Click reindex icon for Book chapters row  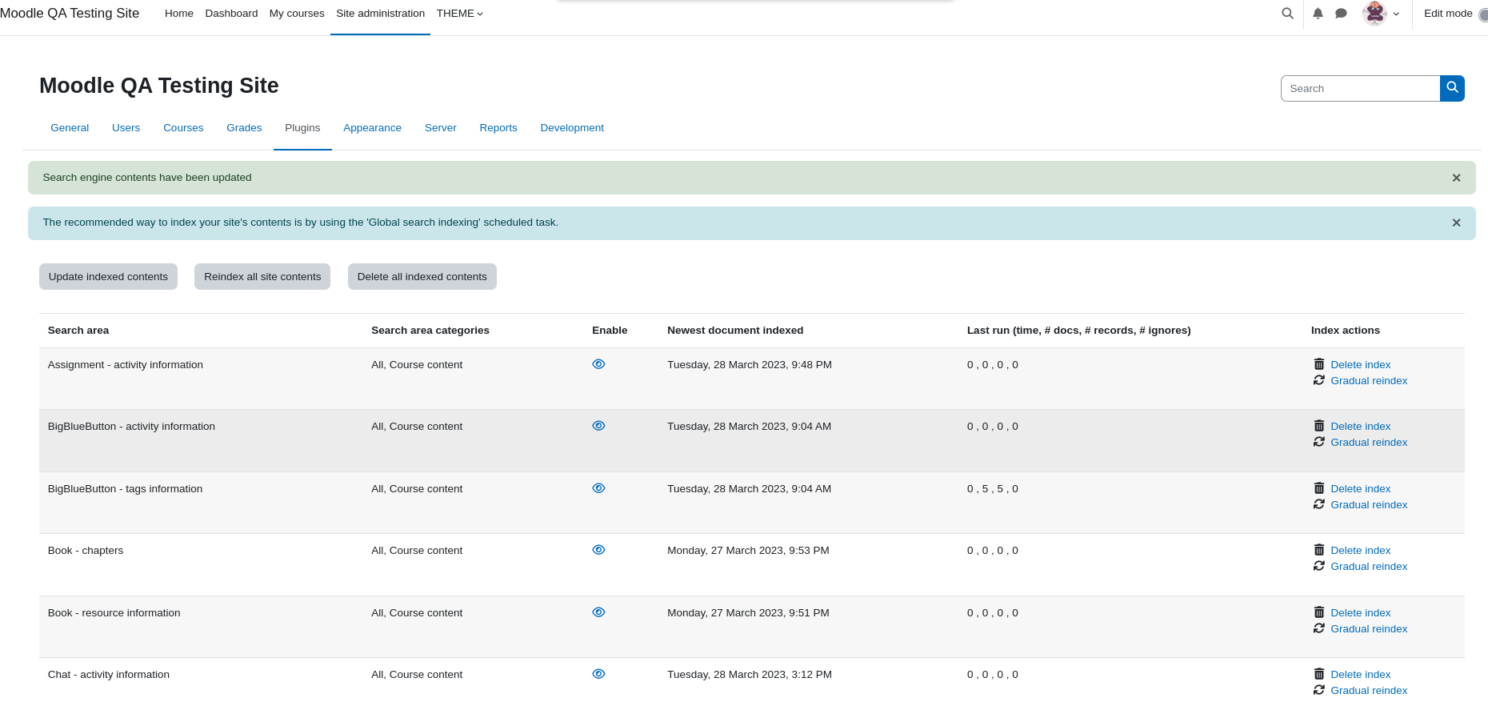pyautogui.click(x=1319, y=566)
